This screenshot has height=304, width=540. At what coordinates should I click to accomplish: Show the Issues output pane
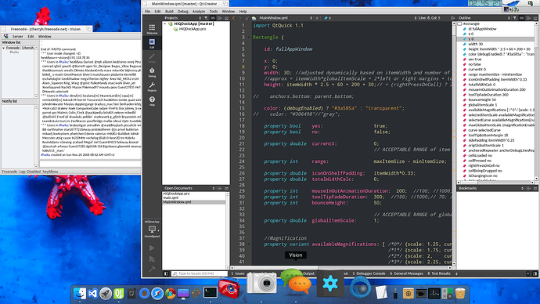point(238,273)
